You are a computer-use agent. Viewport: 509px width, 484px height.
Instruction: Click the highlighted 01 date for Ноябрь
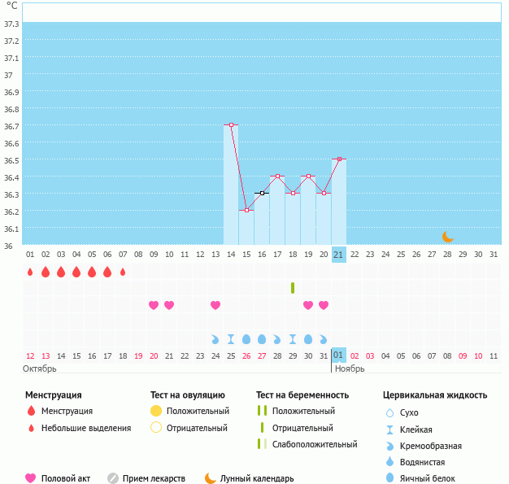pos(339,355)
